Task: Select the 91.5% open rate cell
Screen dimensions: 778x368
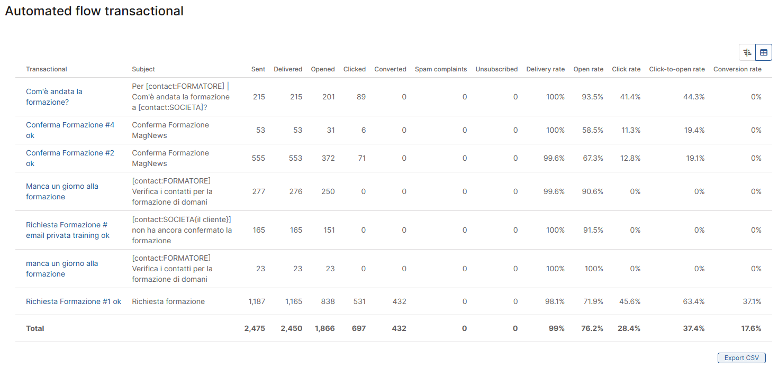Action: [593, 230]
